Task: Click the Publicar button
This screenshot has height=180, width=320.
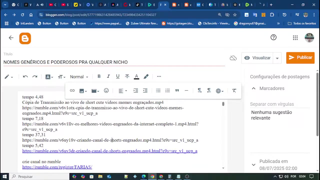Action: click(300, 58)
